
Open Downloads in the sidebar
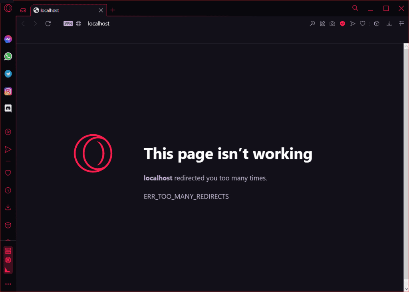pyautogui.click(x=8, y=207)
